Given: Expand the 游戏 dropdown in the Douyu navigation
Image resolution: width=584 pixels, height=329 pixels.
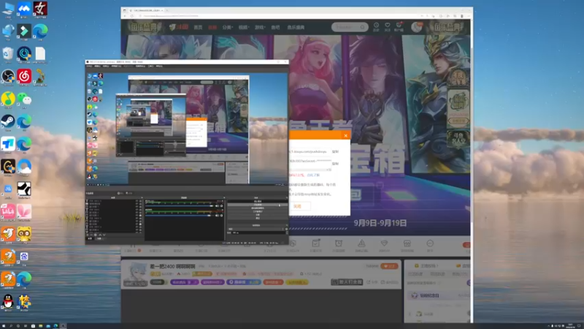Looking at the screenshot, I should click(260, 27).
